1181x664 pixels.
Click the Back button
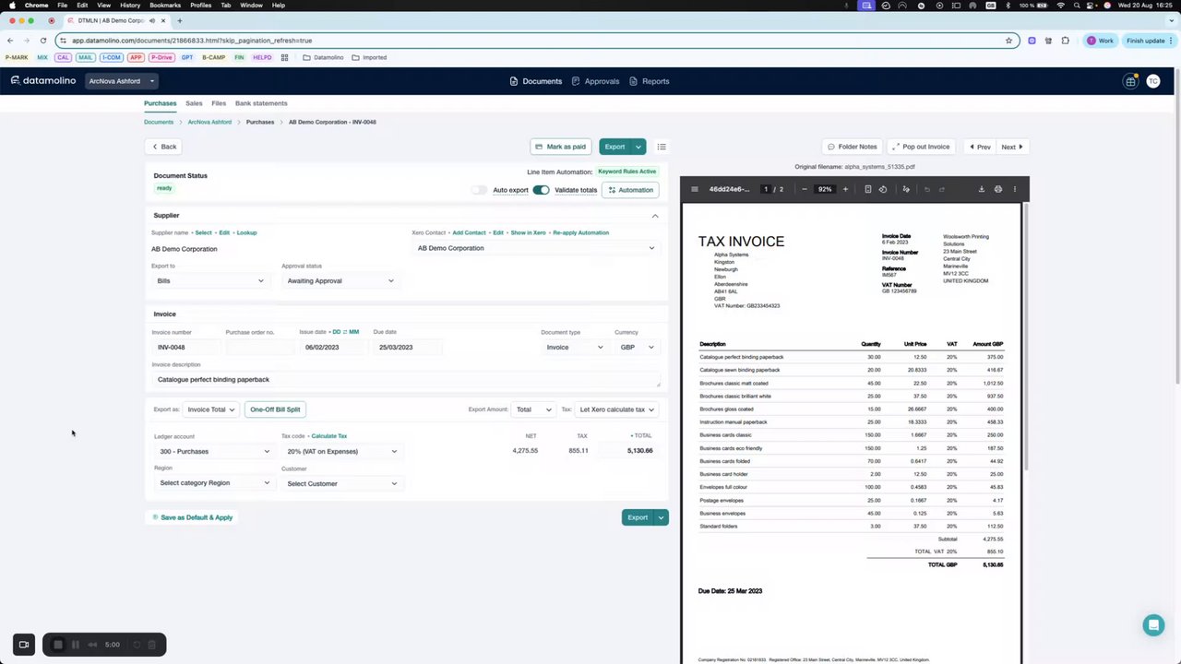click(164, 147)
